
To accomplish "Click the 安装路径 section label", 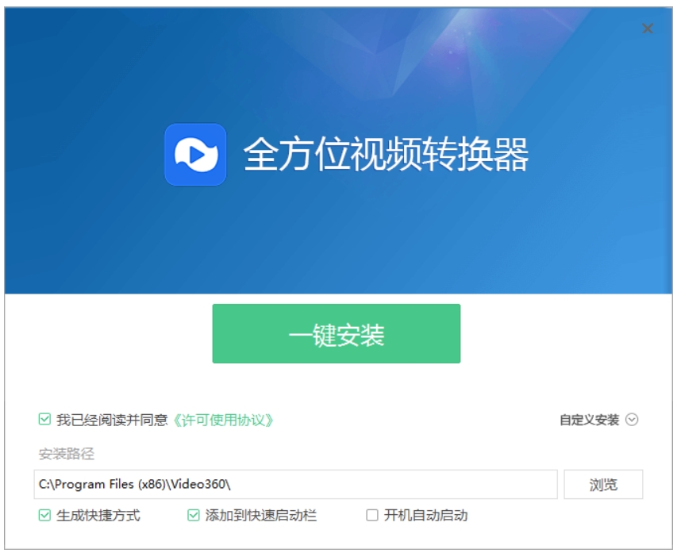I will pyautogui.click(x=66, y=455).
